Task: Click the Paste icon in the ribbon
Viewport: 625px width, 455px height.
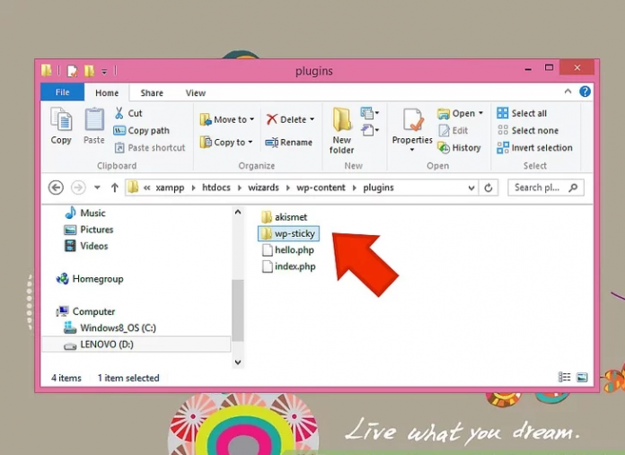Action: pos(94,125)
